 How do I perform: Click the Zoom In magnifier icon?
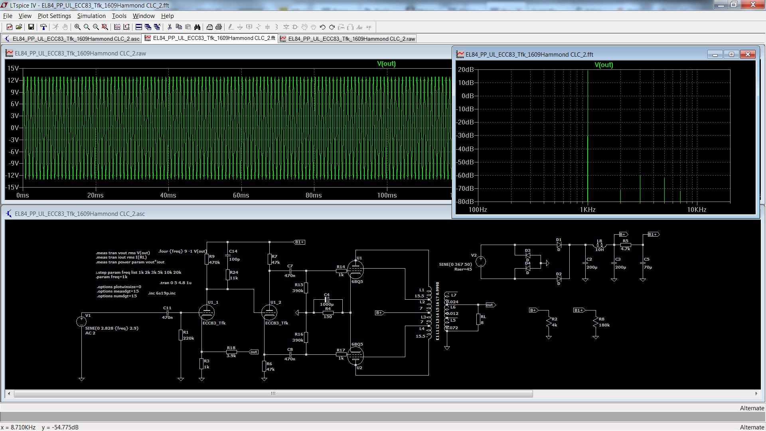tap(77, 27)
